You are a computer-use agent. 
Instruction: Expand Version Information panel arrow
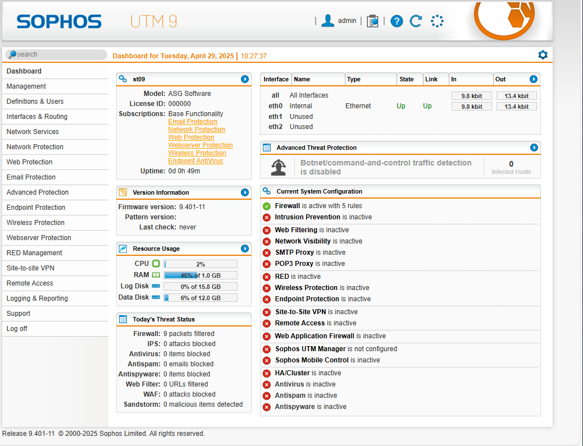(x=245, y=192)
